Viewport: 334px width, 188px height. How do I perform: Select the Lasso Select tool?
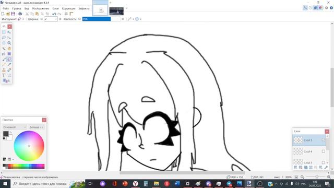pos(4,38)
